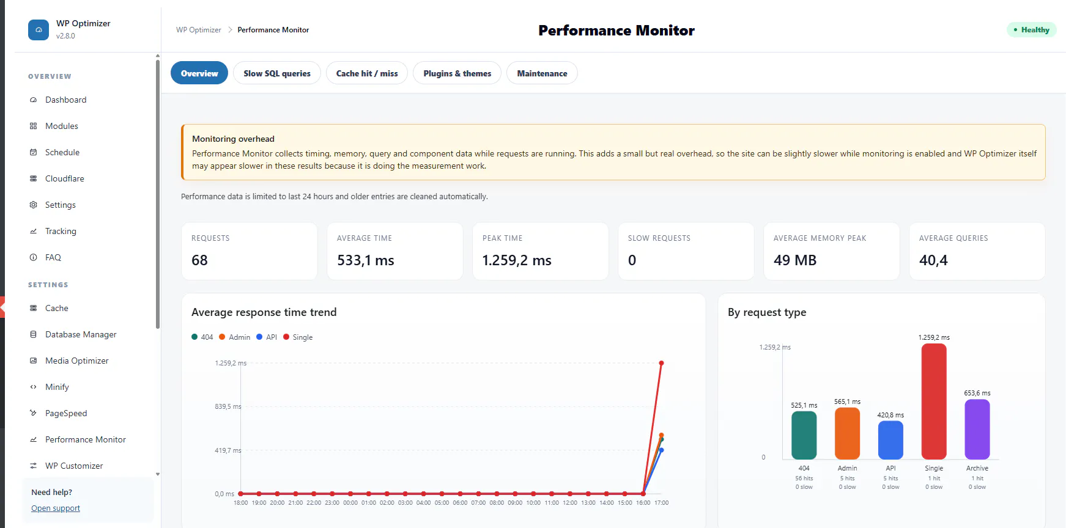Click the Peak Time 1.259,2 ms value
The width and height of the screenshot is (1066, 528).
click(517, 260)
